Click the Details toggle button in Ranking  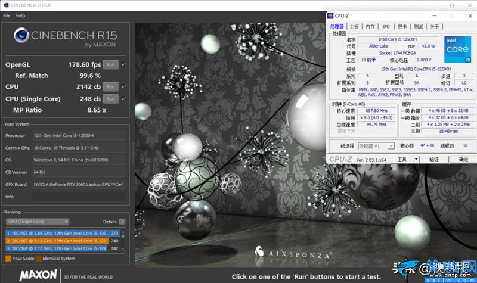122,222
